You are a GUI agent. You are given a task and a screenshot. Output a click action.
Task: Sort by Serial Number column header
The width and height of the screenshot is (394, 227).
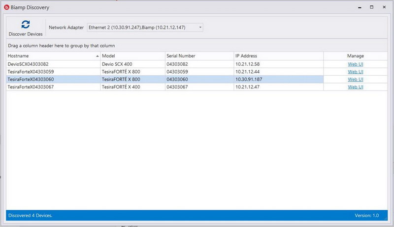pyautogui.click(x=199, y=56)
